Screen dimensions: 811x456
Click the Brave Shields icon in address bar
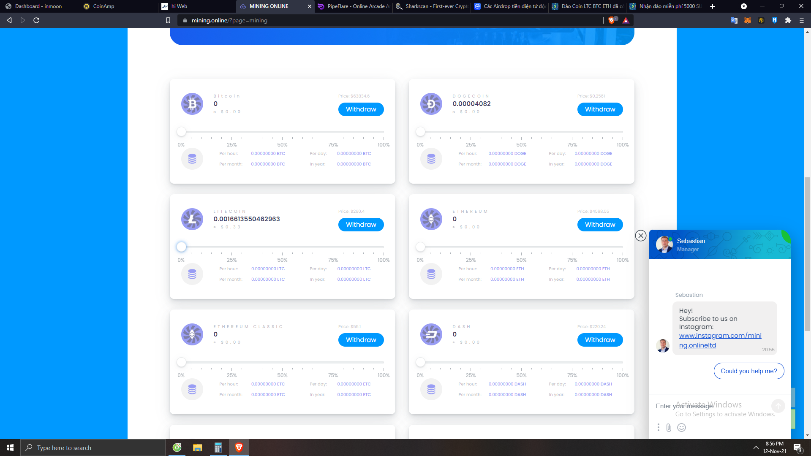pyautogui.click(x=612, y=20)
